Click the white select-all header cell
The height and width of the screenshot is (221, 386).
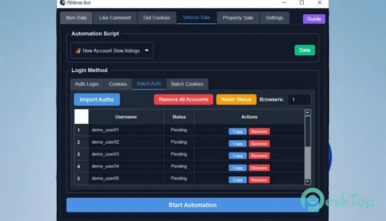[x=82, y=117]
